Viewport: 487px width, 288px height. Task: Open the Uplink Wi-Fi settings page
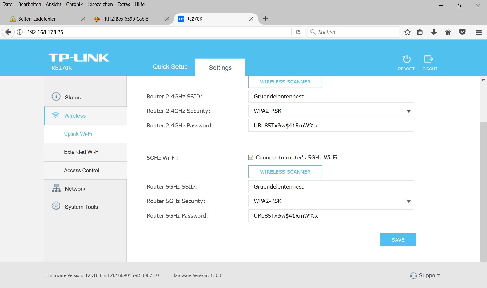tap(85, 134)
